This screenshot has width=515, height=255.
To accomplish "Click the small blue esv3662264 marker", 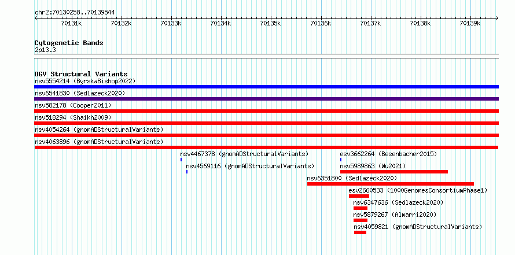I will pyautogui.click(x=341, y=160).
